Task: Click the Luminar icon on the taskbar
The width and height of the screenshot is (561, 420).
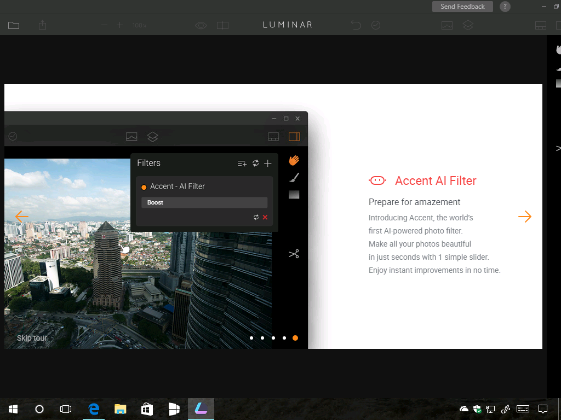Action: tap(201, 408)
